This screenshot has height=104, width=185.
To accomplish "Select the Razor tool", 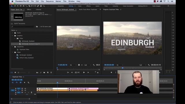I will (x=29, y=6).
